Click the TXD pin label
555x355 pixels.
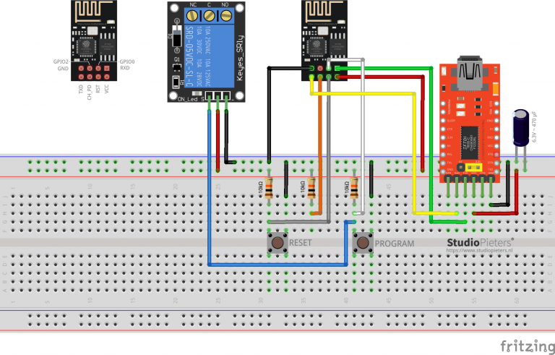pyautogui.click(x=81, y=89)
